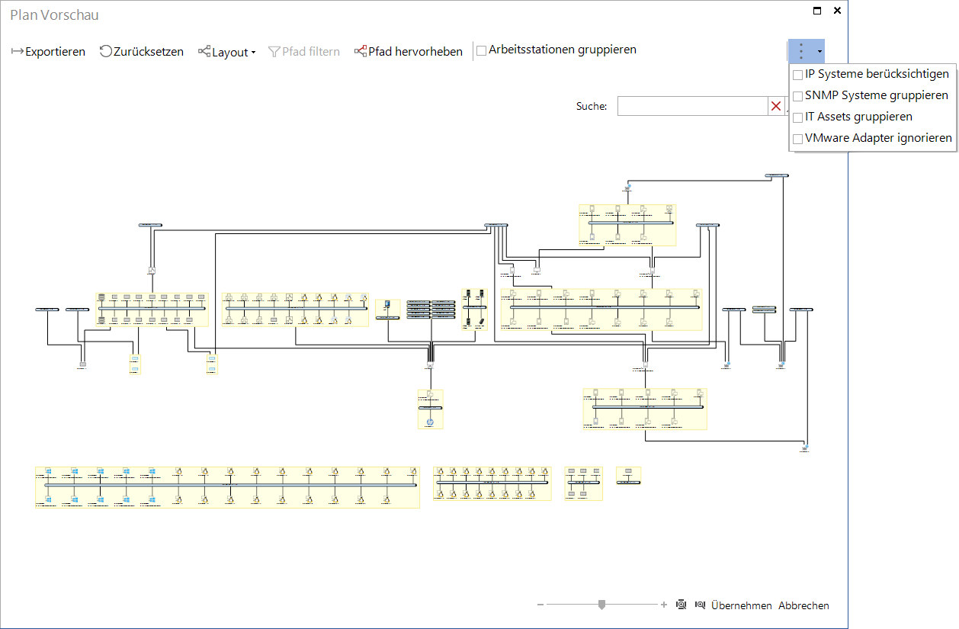Click the Zurücksetzen circular arrow icon
This screenshot has width=959, height=629.
106,51
